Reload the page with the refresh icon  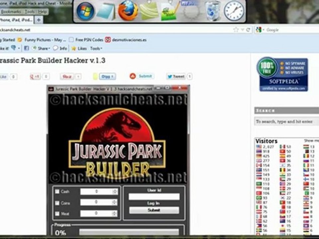248,30
